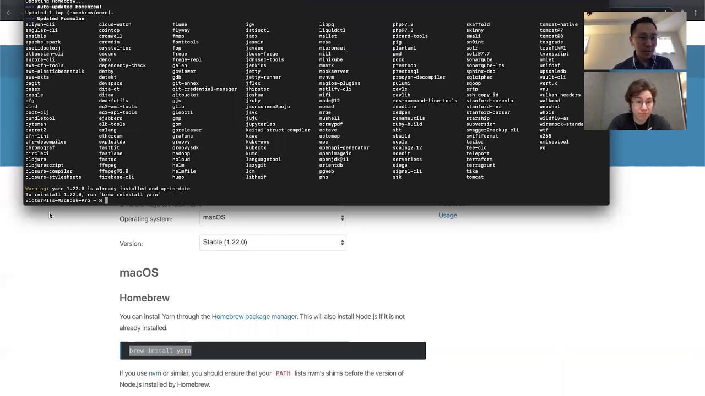Click 'erlang' in the terminal output
The height and width of the screenshot is (396, 705).
(107, 130)
